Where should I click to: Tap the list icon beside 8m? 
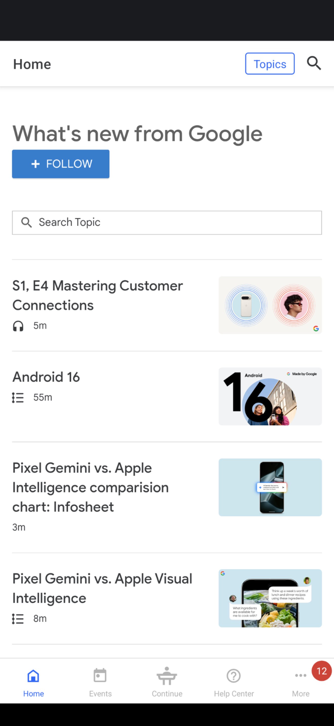pos(18,619)
